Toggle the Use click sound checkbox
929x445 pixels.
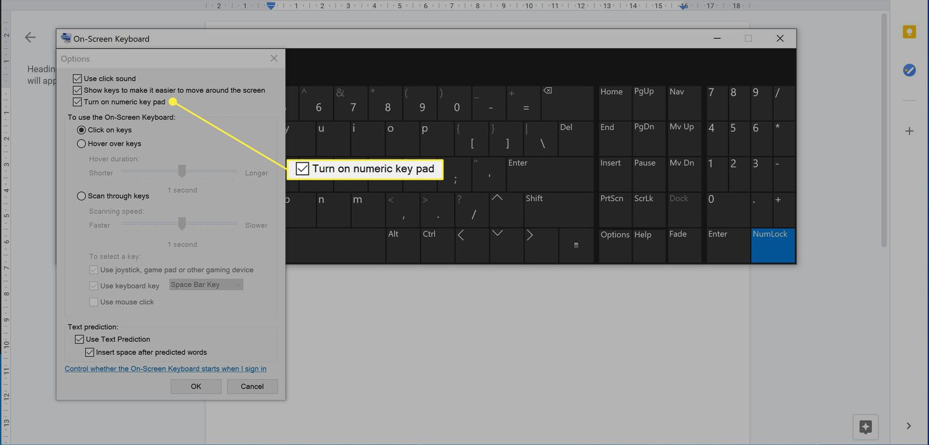[77, 79]
